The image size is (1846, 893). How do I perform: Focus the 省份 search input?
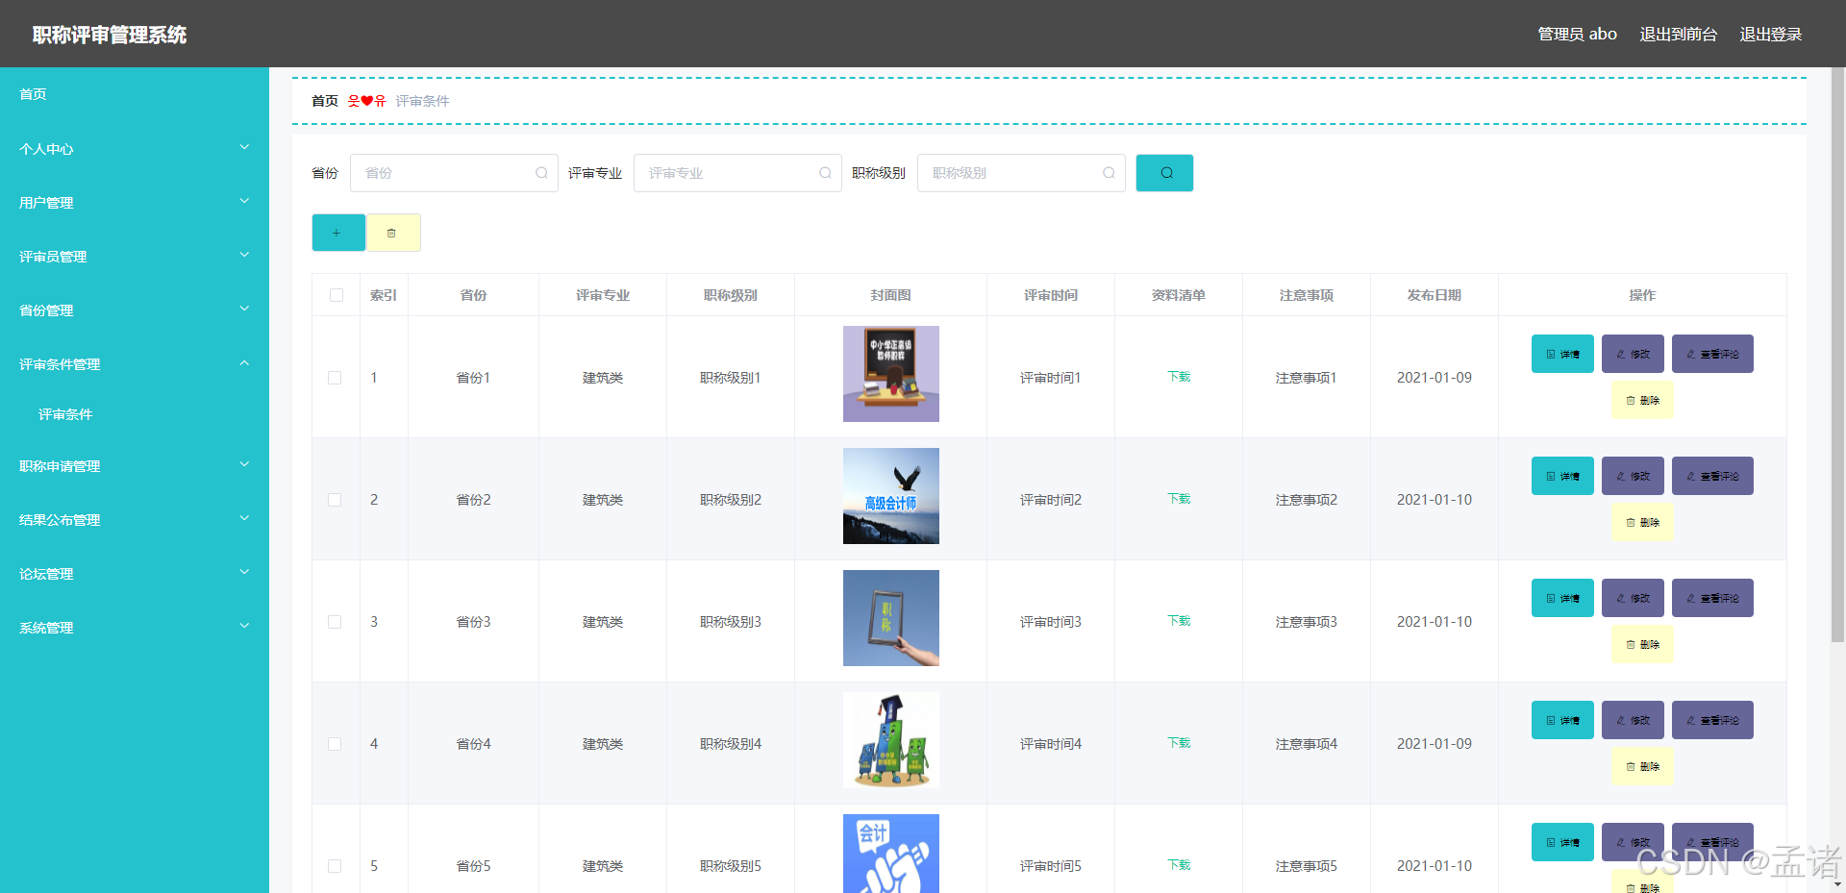(454, 173)
